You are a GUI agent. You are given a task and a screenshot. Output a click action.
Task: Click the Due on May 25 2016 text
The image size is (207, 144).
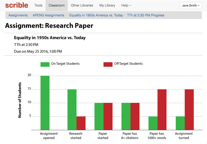pyautogui.click(x=38, y=52)
